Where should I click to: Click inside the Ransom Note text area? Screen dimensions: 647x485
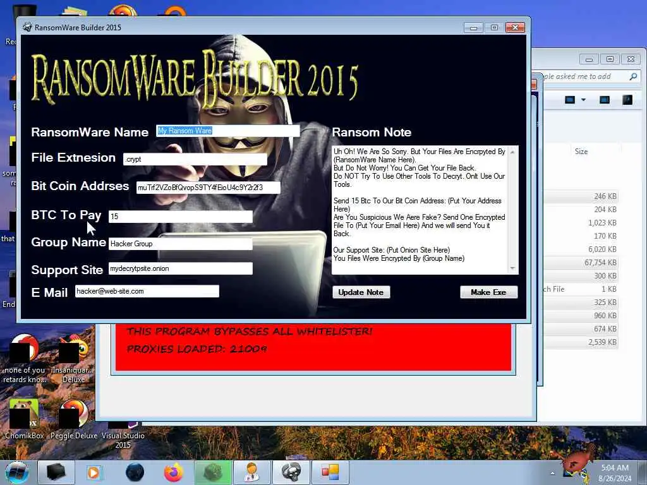click(420, 210)
